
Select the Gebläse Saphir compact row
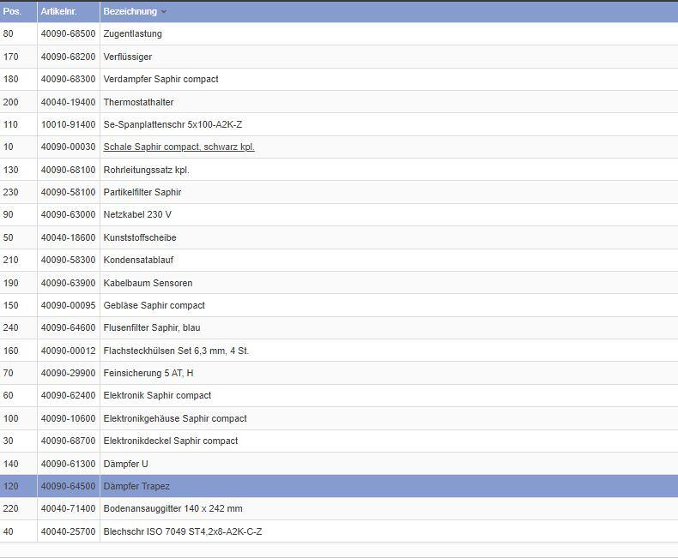[154, 305]
